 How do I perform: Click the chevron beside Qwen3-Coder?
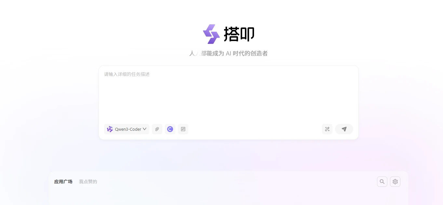145,129
